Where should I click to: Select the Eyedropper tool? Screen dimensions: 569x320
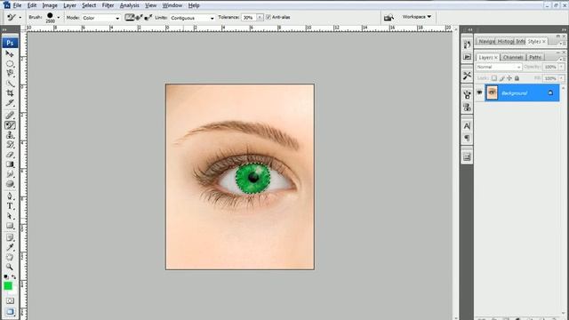10,247
